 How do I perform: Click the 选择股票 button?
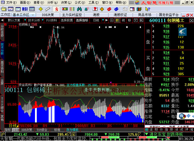pos(67,20)
